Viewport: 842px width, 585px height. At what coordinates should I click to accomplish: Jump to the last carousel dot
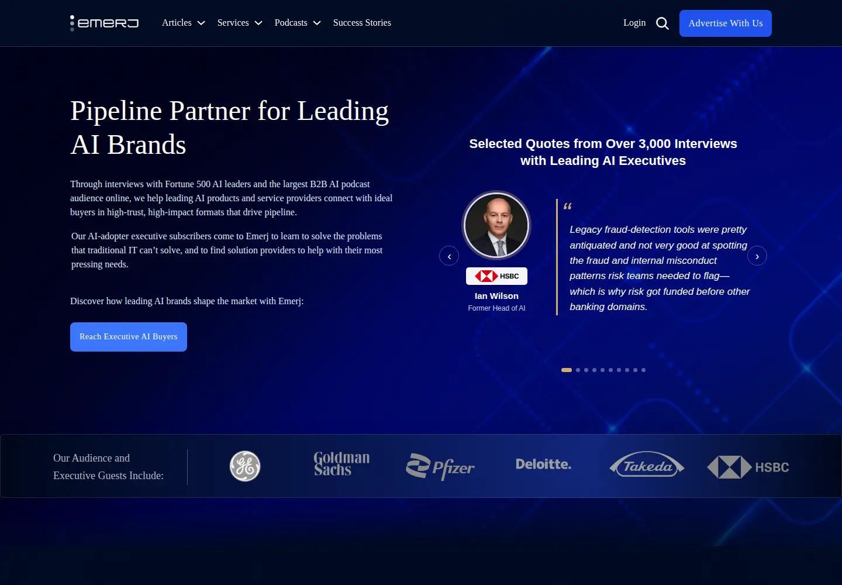[x=643, y=370]
